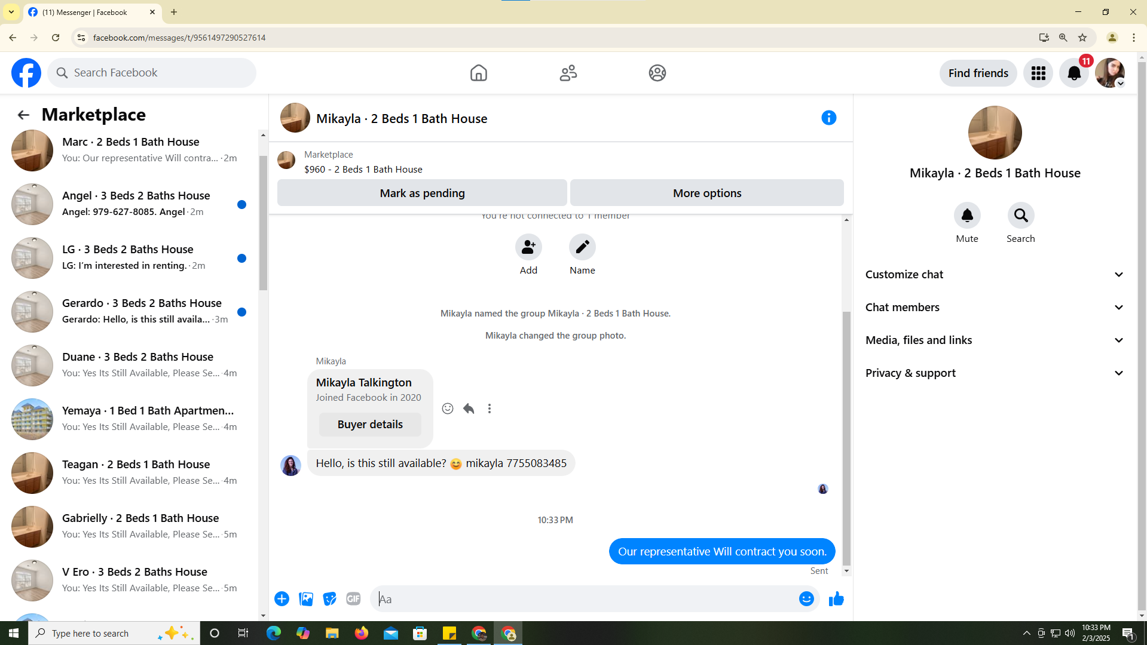Viewport: 1147px width, 645px height.
Task: Open the Friends icon in top navigation
Action: [568, 73]
